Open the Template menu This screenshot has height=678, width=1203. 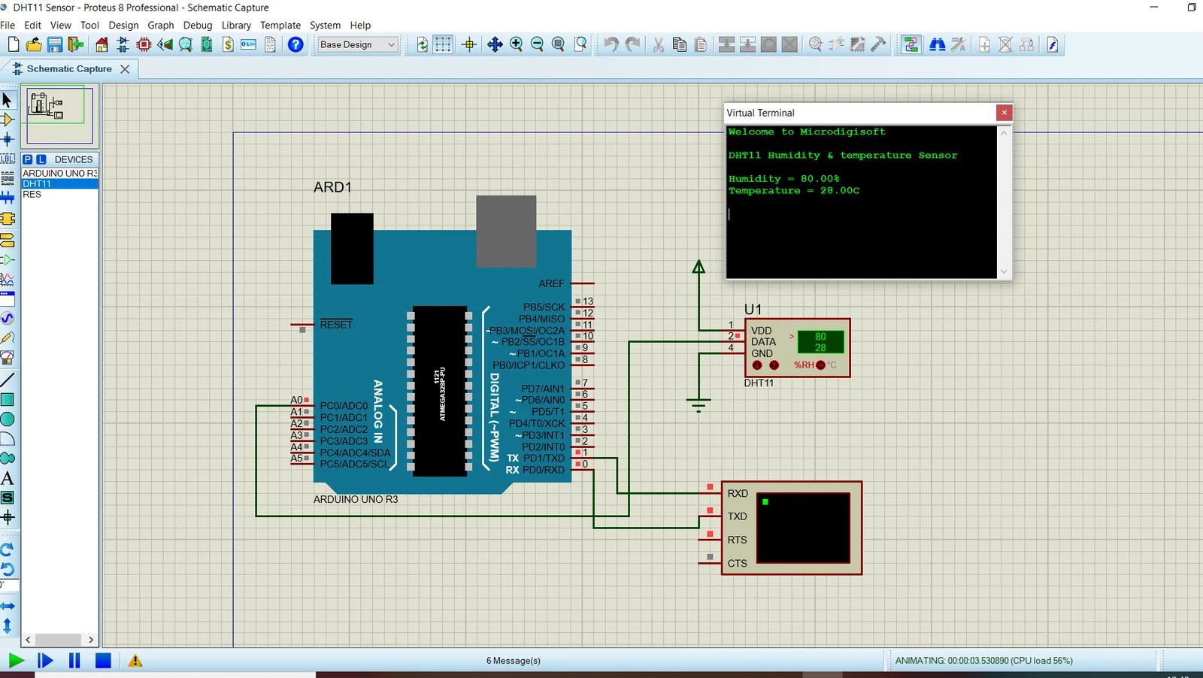coord(280,25)
